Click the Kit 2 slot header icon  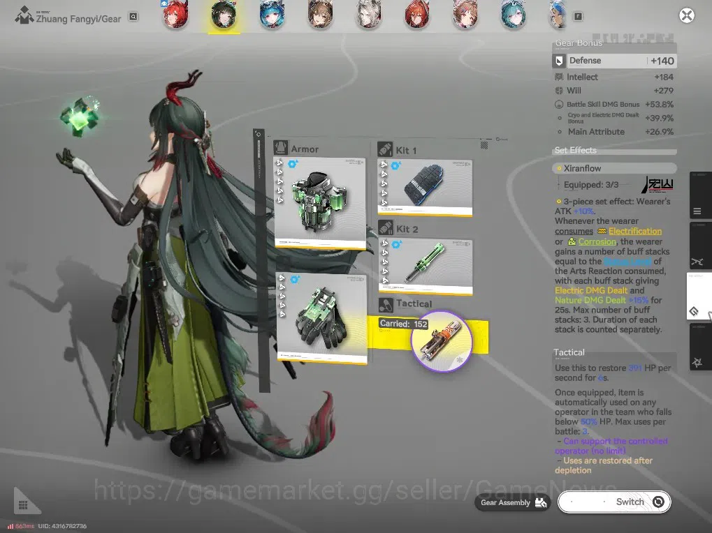click(x=386, y=228)
